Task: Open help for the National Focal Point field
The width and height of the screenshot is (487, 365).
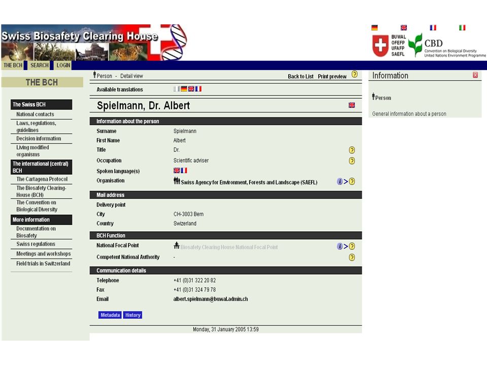Action: (x=352, y=246)
